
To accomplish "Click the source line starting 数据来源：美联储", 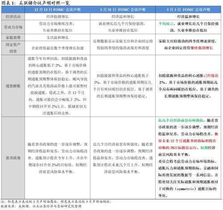I will pos(41,206).
